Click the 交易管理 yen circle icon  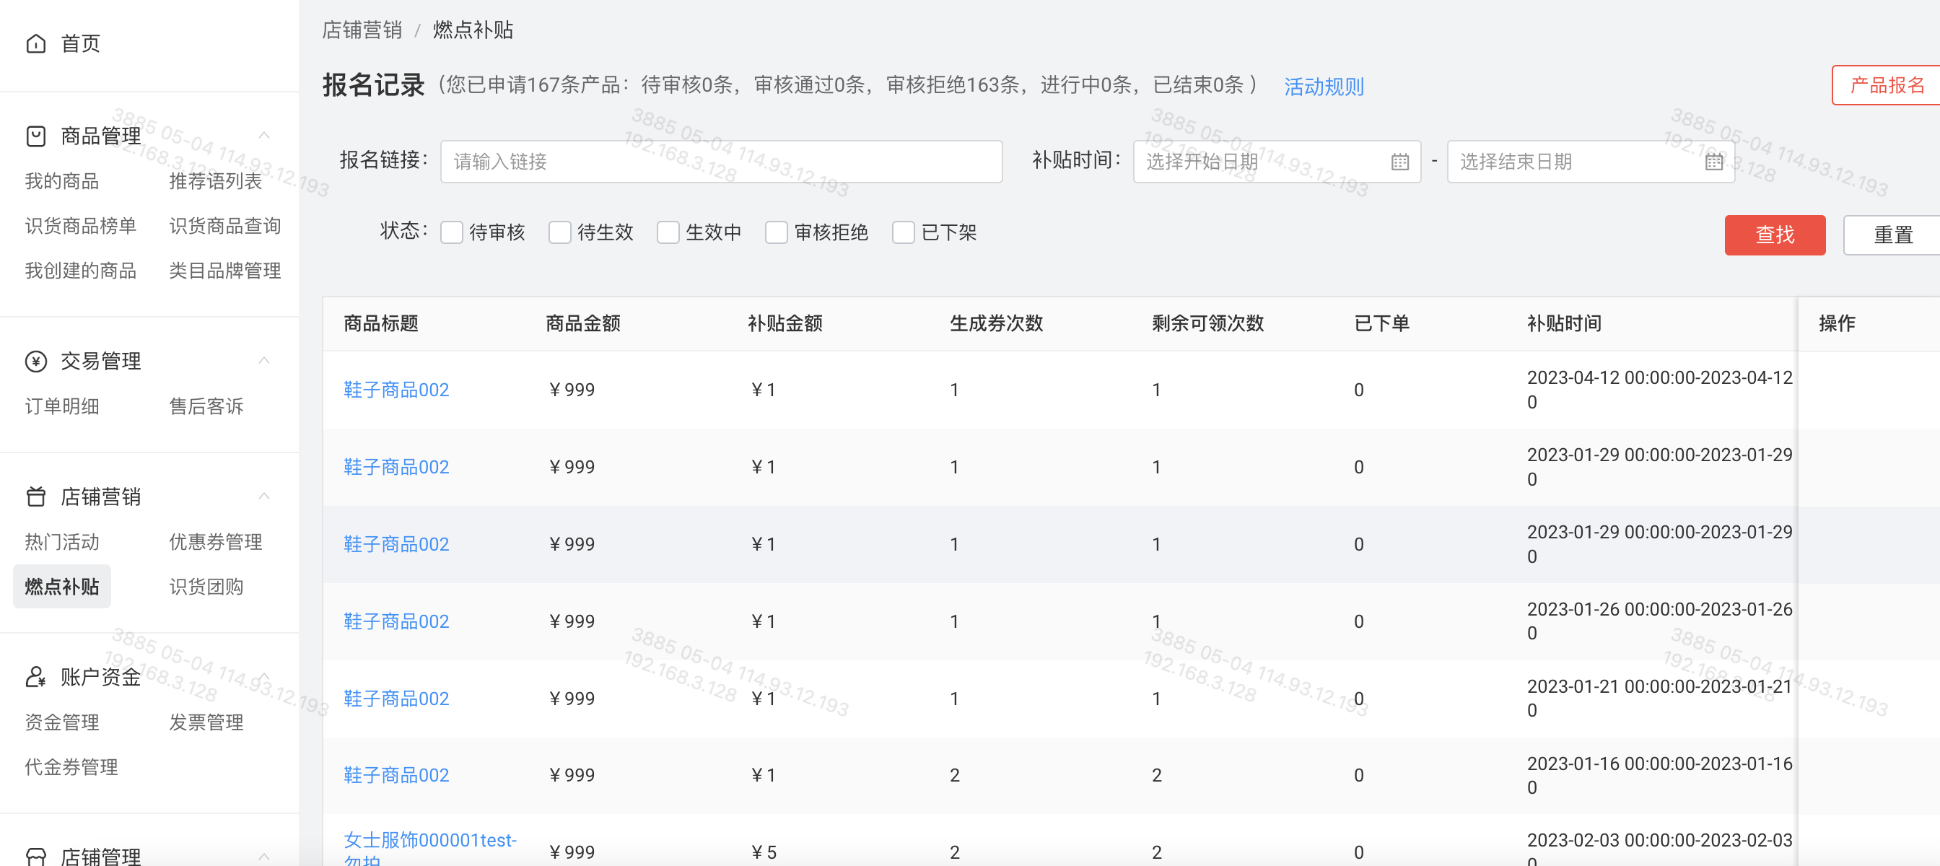[35, 362]
